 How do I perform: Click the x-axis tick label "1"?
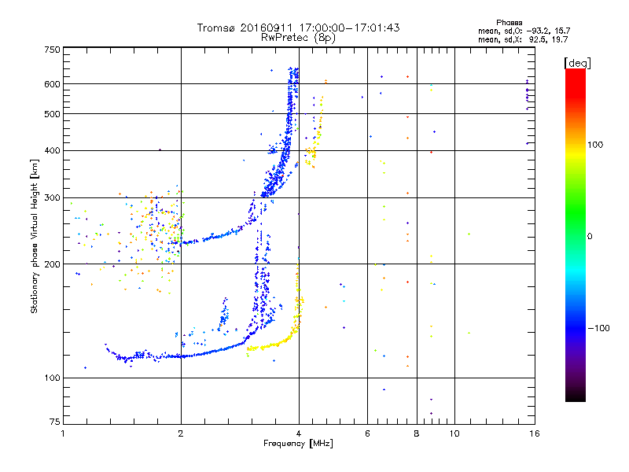64,433
